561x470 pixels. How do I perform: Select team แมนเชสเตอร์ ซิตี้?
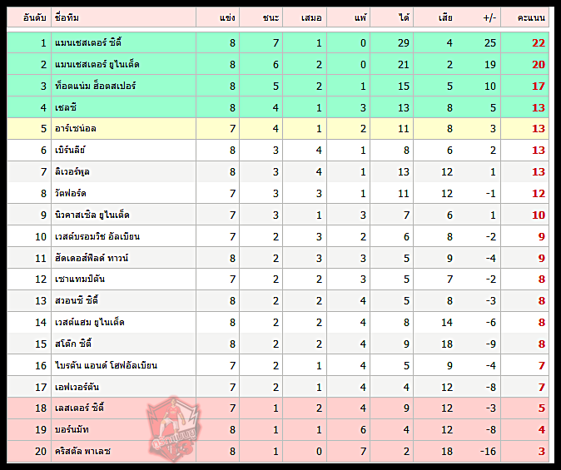tap(88, 42)
